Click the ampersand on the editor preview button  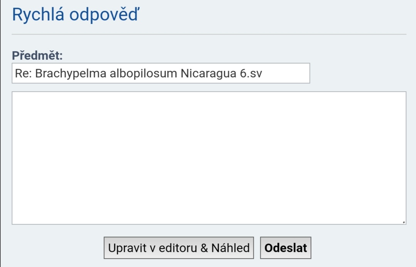point(204,248)
